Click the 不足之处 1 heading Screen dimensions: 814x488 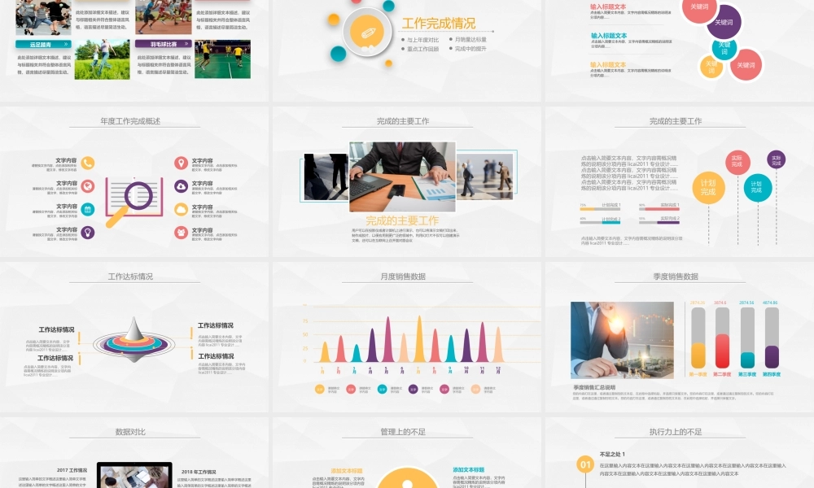612,454
